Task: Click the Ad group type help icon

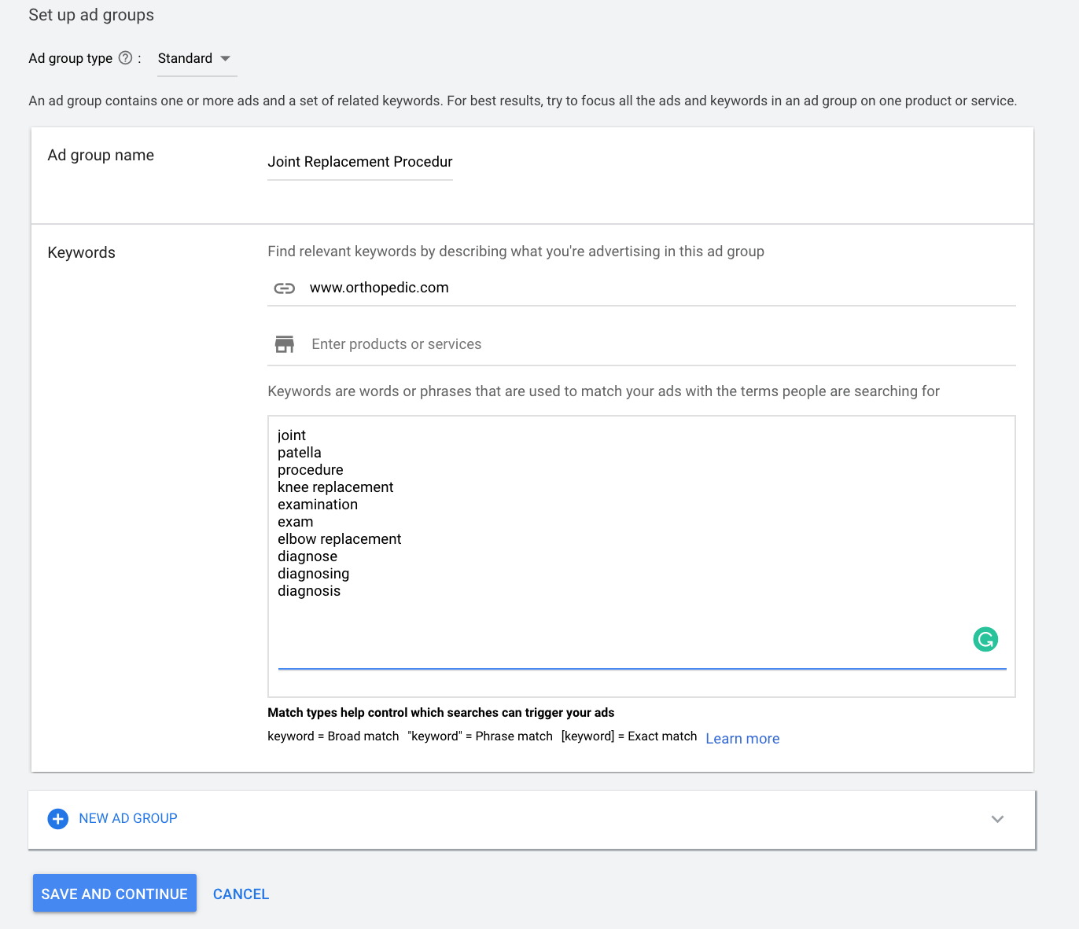Action: click(x=125, y=58)
